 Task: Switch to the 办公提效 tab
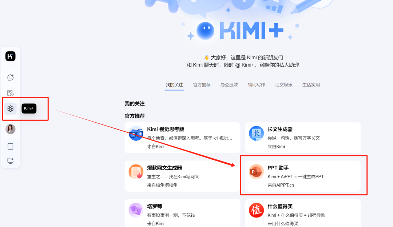click(x=229, y=85)
